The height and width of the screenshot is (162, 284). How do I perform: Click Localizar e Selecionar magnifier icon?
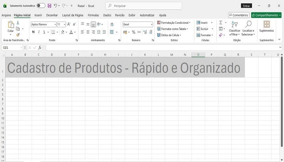[x=248, y=26]
